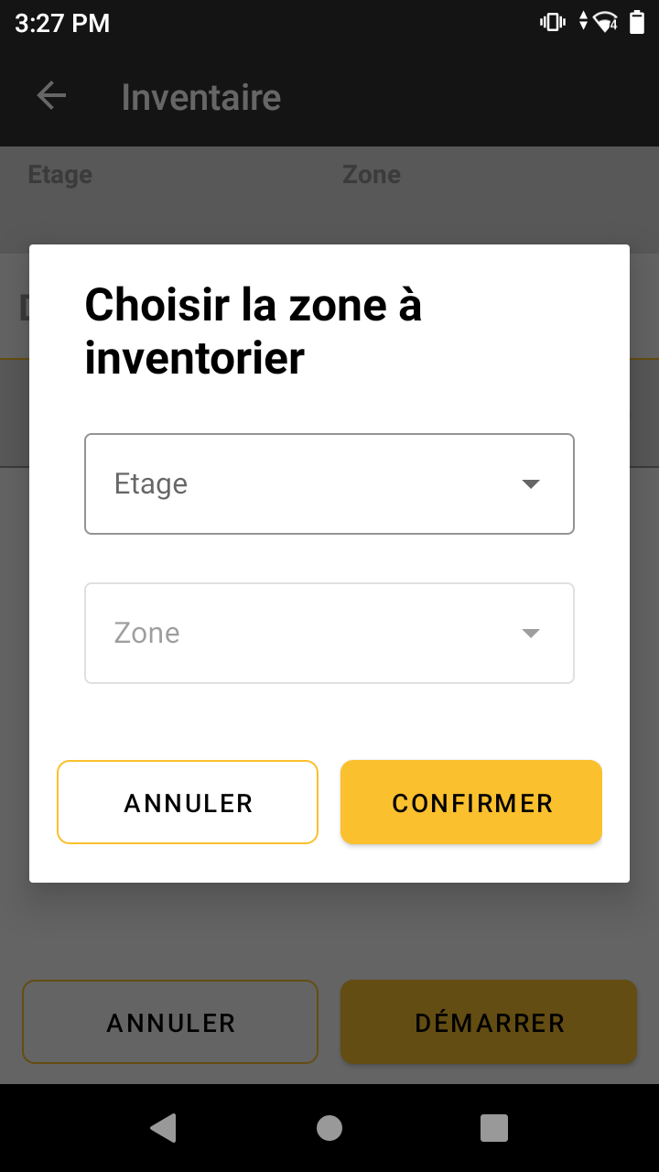Tap the Etage column header behind dialog
Image resolution: width=659 pixels, height=1172 pixels.
pyautogui.click(x=60, y=174)
